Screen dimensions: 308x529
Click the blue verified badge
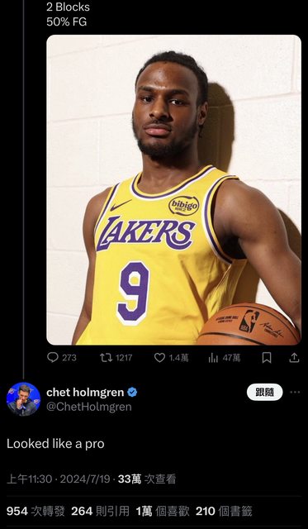pos(132,393)
